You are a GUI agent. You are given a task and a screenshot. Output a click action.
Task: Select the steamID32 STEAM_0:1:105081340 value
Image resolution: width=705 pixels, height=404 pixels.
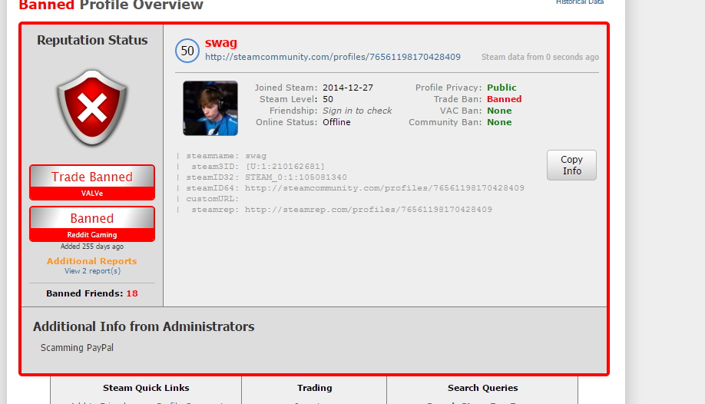[296, 177]
